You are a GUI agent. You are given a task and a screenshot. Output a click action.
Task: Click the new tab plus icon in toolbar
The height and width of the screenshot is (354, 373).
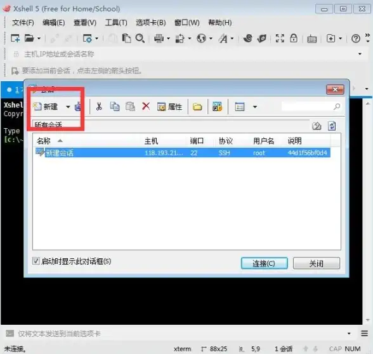330,38
